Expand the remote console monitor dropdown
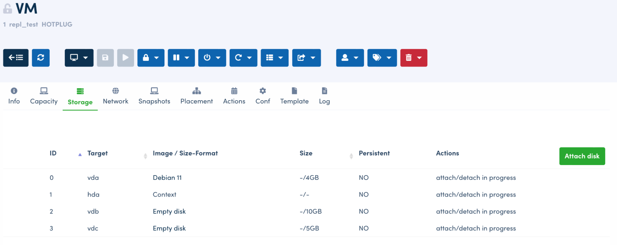The height and width of the screenshot is (245, 617). tap(79, 58)
